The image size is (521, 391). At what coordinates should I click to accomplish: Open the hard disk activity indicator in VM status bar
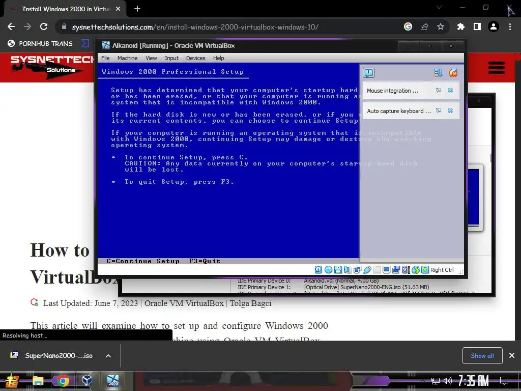318,270
